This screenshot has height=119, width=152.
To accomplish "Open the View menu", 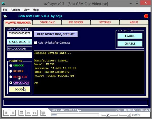I will click(26, 10).
